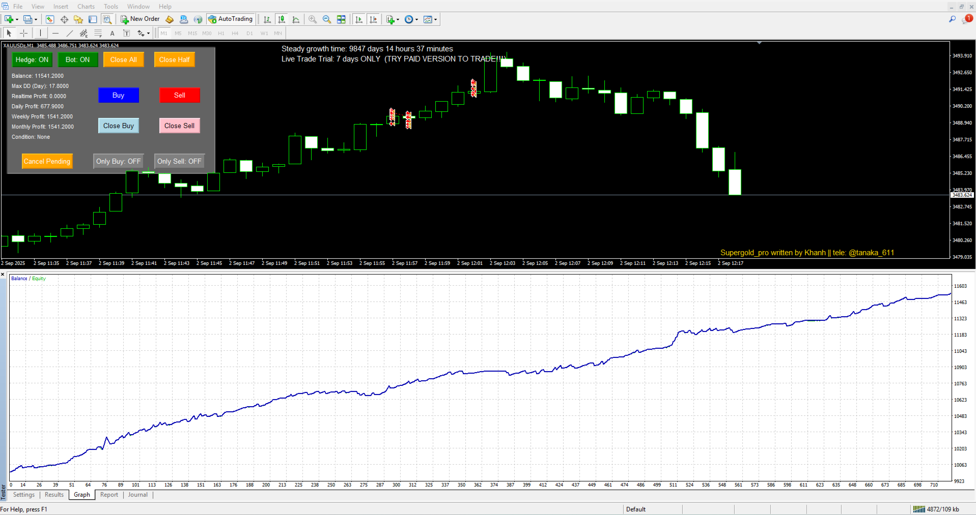Select the M1 timeframe button
This screenshot has height=515, width=976.
[164, 33]
